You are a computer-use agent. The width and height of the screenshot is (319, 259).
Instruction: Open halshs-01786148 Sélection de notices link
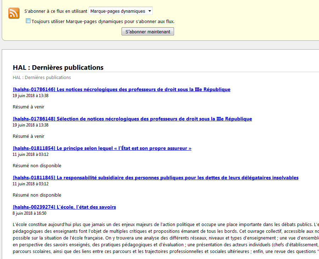132,119
